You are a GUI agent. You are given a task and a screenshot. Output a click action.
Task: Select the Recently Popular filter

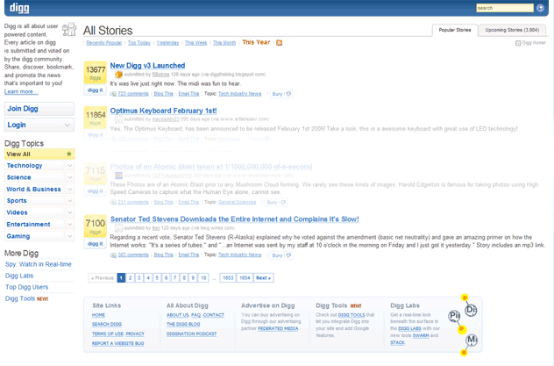click(x=103, y=43)
